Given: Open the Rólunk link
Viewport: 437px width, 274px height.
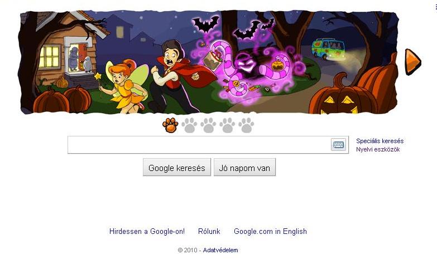Looking at the screenshot, I should coord(209,232).
